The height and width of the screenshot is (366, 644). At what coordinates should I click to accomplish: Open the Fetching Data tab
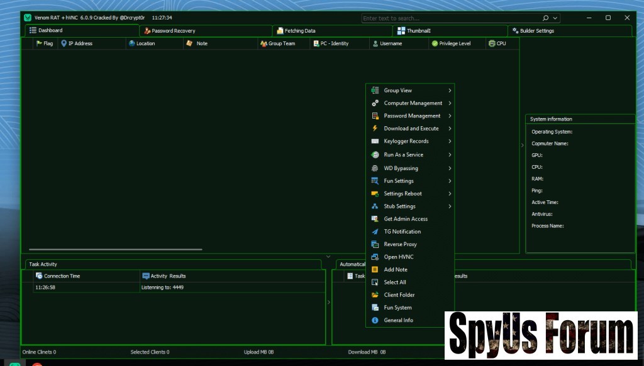300,31
